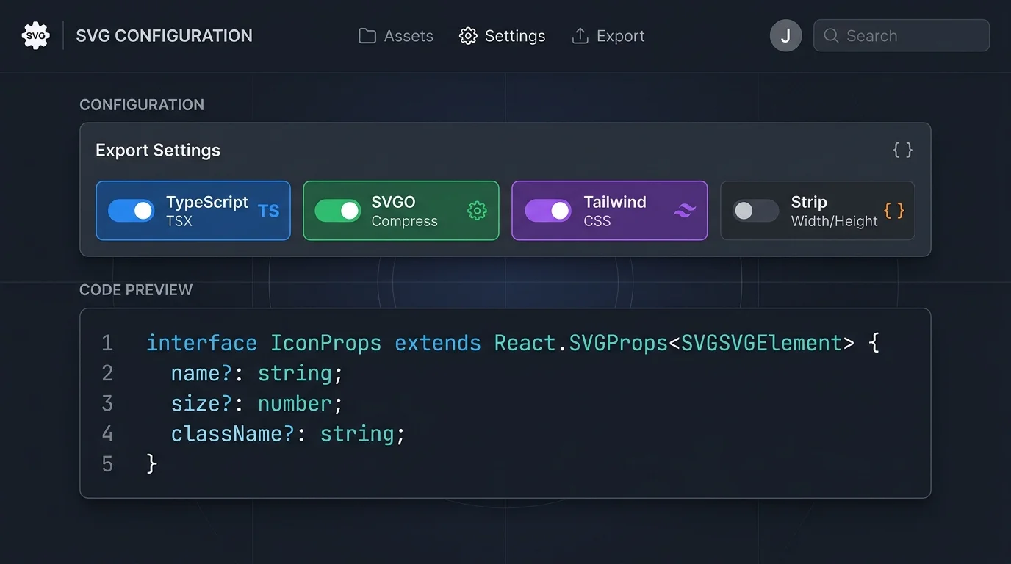Open the Export menu item
1011x564 pixels.
[x=620, y=35]
